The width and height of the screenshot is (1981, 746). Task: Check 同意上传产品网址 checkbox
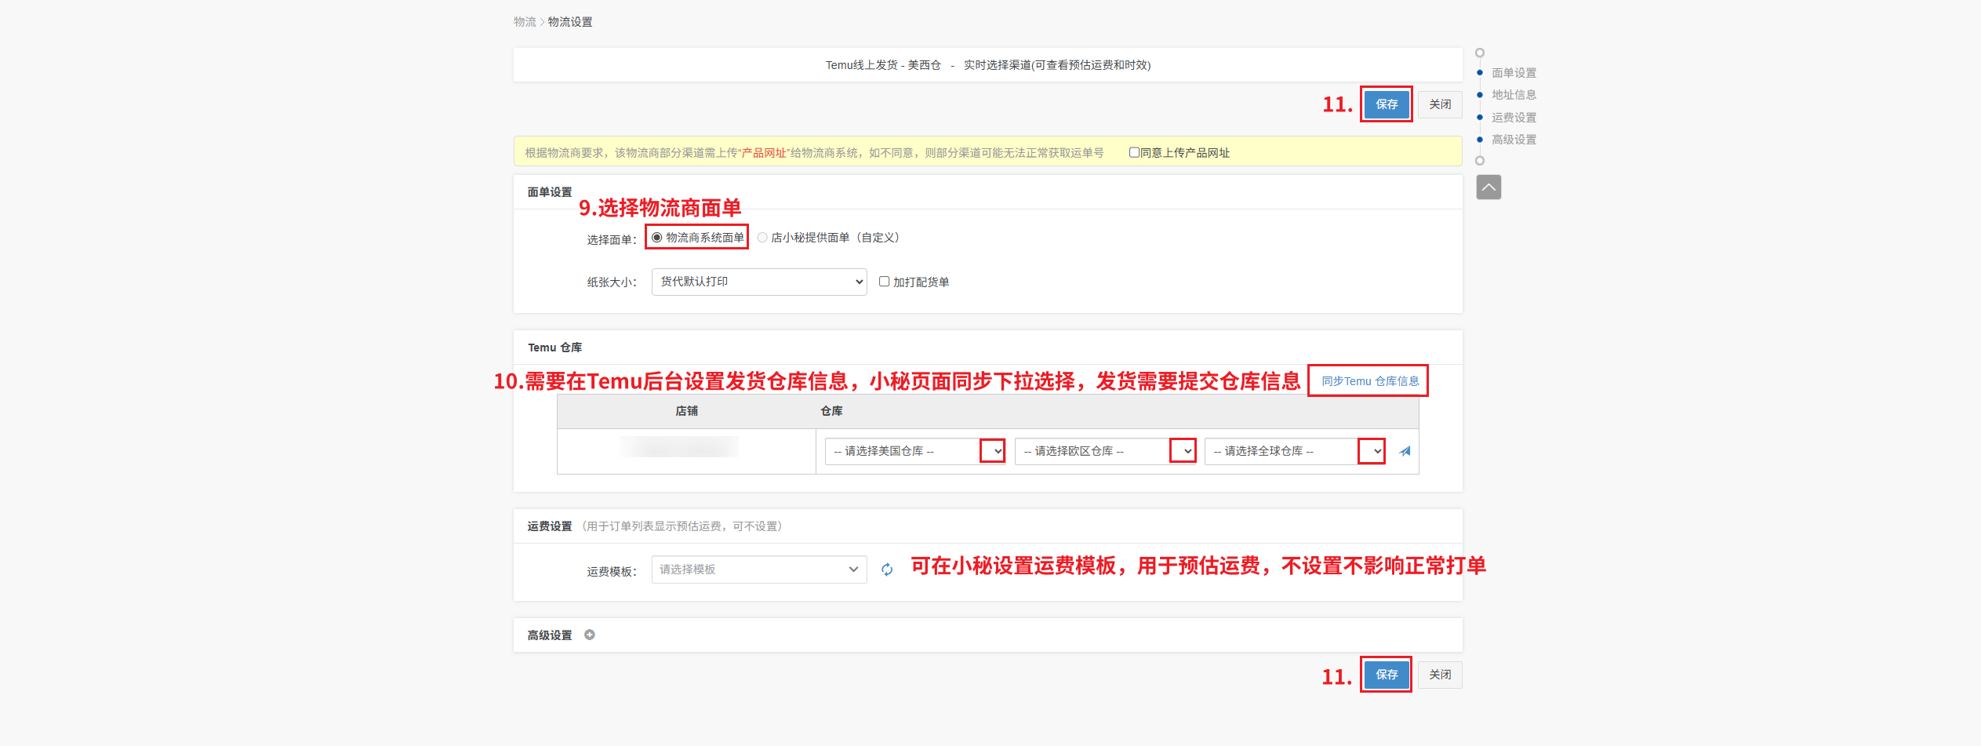click(x=1134, y=152)
